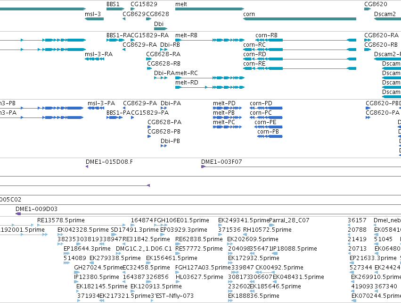Click the corn-RC transcript
This screenshot has height=303, width=401.
300,50
